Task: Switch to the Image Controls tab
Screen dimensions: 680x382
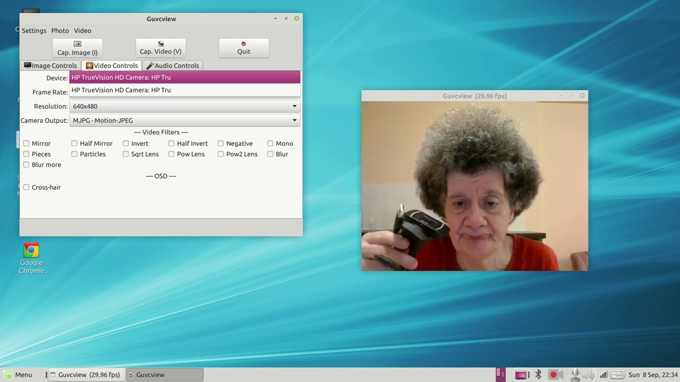Action: coord(50,66)
